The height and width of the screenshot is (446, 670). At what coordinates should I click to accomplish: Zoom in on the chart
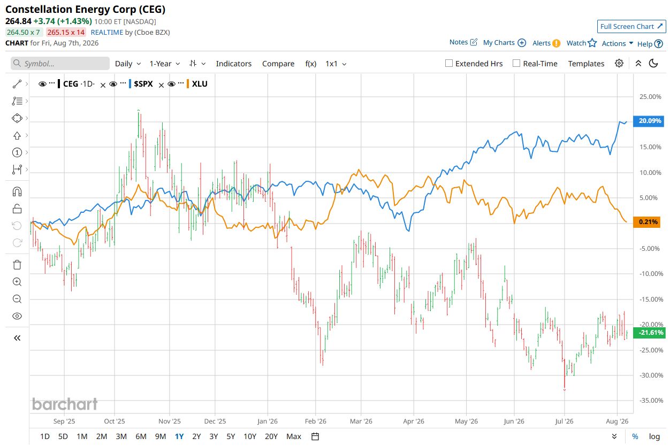(x=17, y=282)
